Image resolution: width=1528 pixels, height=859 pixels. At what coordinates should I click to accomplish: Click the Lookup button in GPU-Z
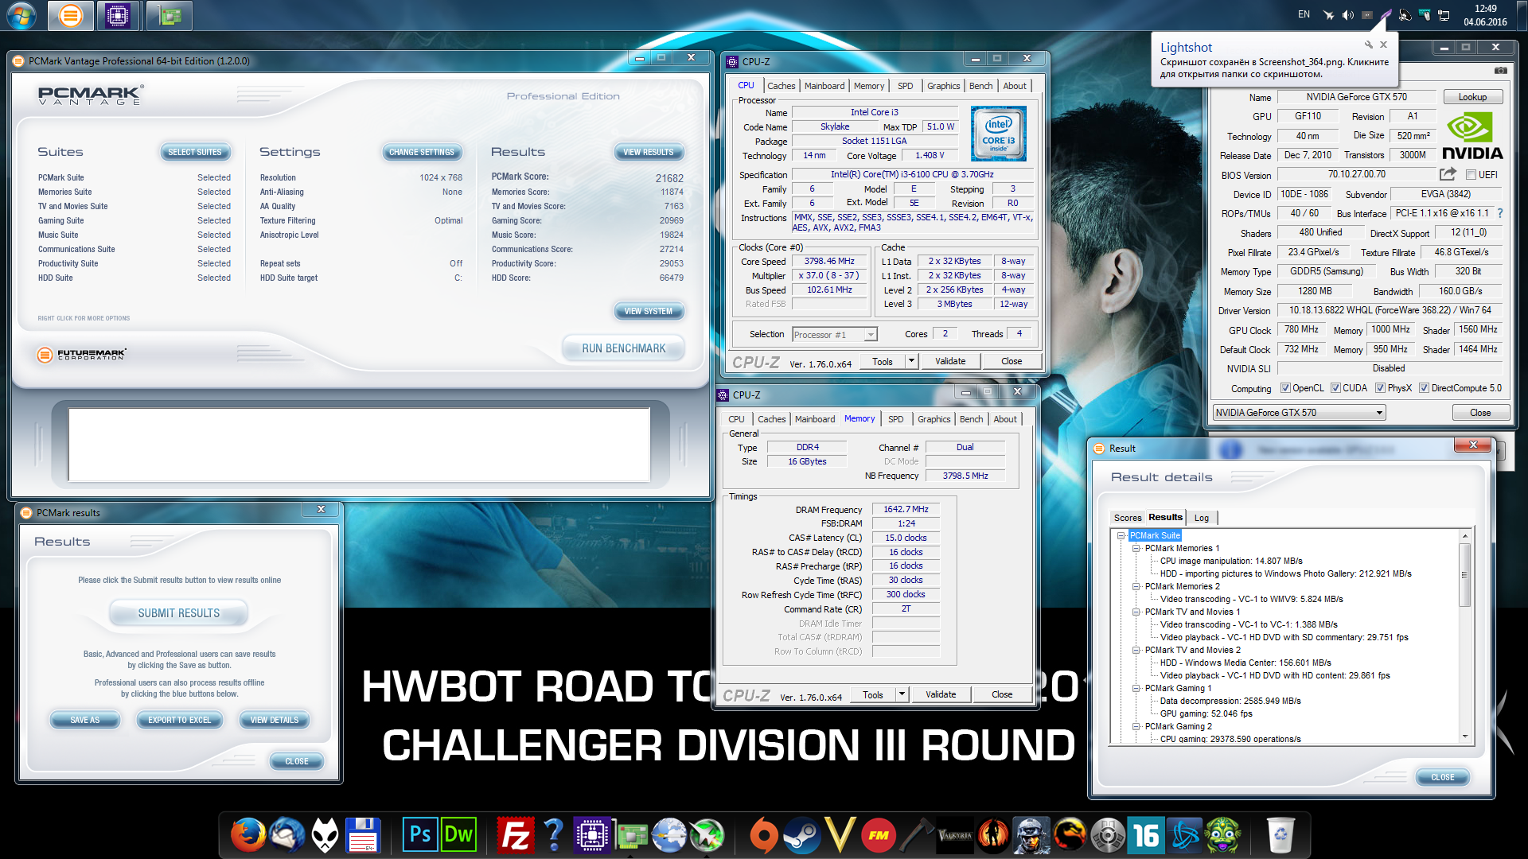[x=1472, y=97]
